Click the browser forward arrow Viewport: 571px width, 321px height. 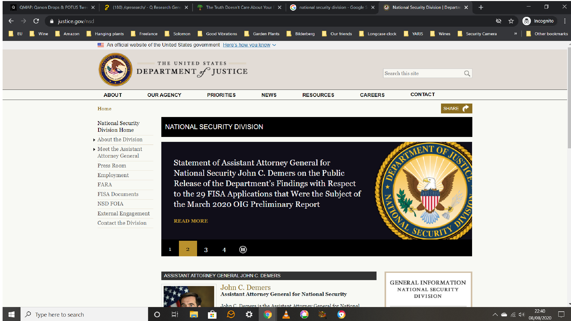click(24, 21)
